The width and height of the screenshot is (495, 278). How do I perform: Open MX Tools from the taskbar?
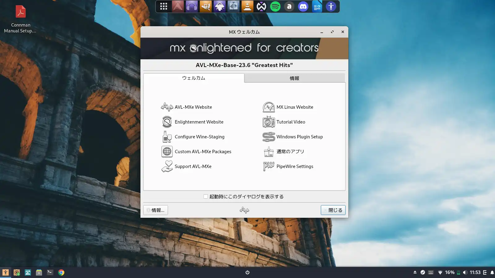point(28,272)
